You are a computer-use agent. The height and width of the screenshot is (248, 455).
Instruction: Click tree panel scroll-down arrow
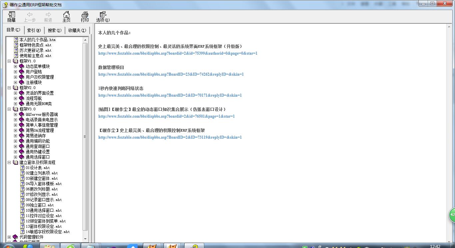pos(85,239)
